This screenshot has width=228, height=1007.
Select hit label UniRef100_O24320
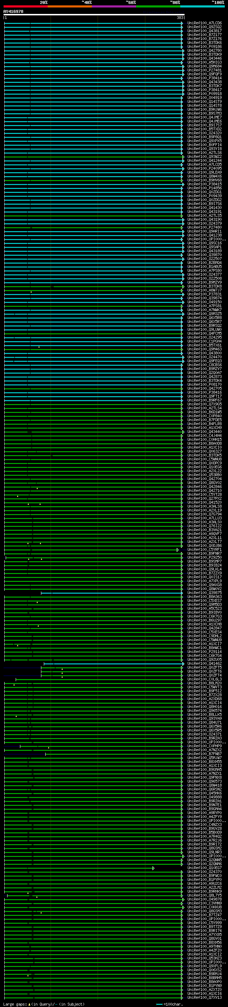click(204, 133)
